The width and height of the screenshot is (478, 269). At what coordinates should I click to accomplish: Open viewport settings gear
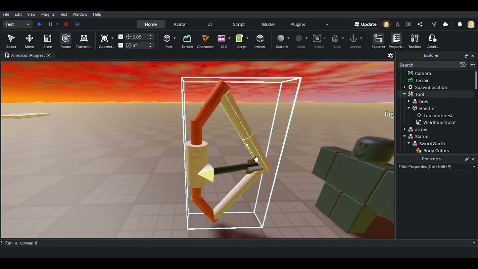(391, 55)
